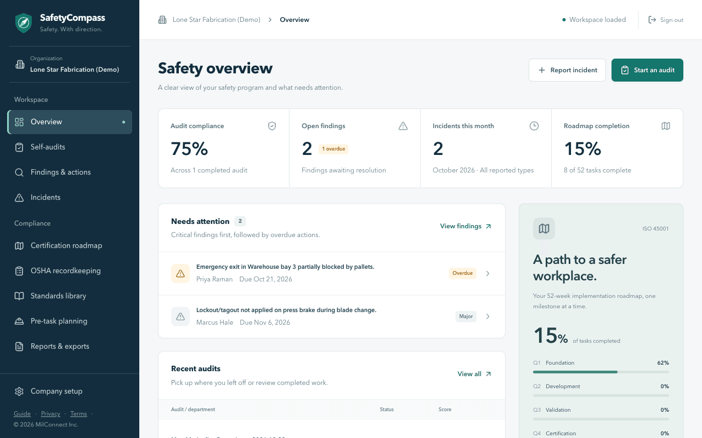Click the Start an audit button
Screen dimensions: 702x438
click(x=647, y=70)
